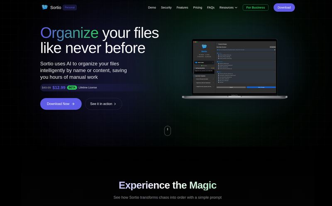The image size is (332, 206).
Task: Go to the Security section
Action: (166, 7)
